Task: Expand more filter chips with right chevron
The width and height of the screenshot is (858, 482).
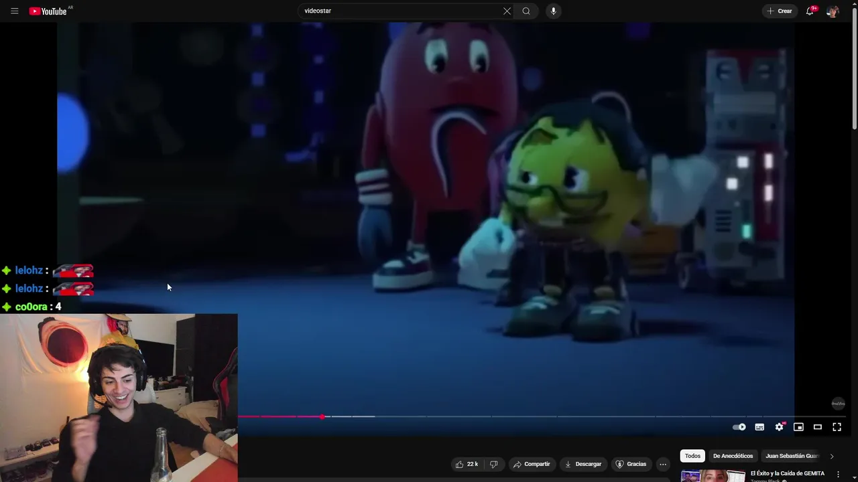Action: tap(832, 456)
